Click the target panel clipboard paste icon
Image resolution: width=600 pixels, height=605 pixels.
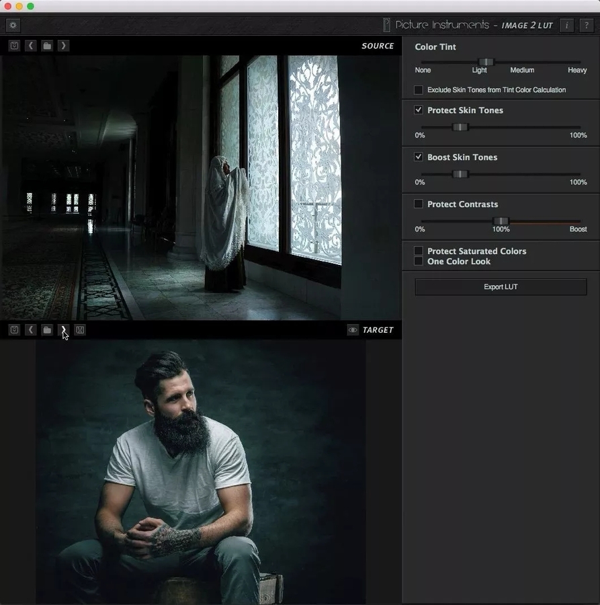[14, 330]
